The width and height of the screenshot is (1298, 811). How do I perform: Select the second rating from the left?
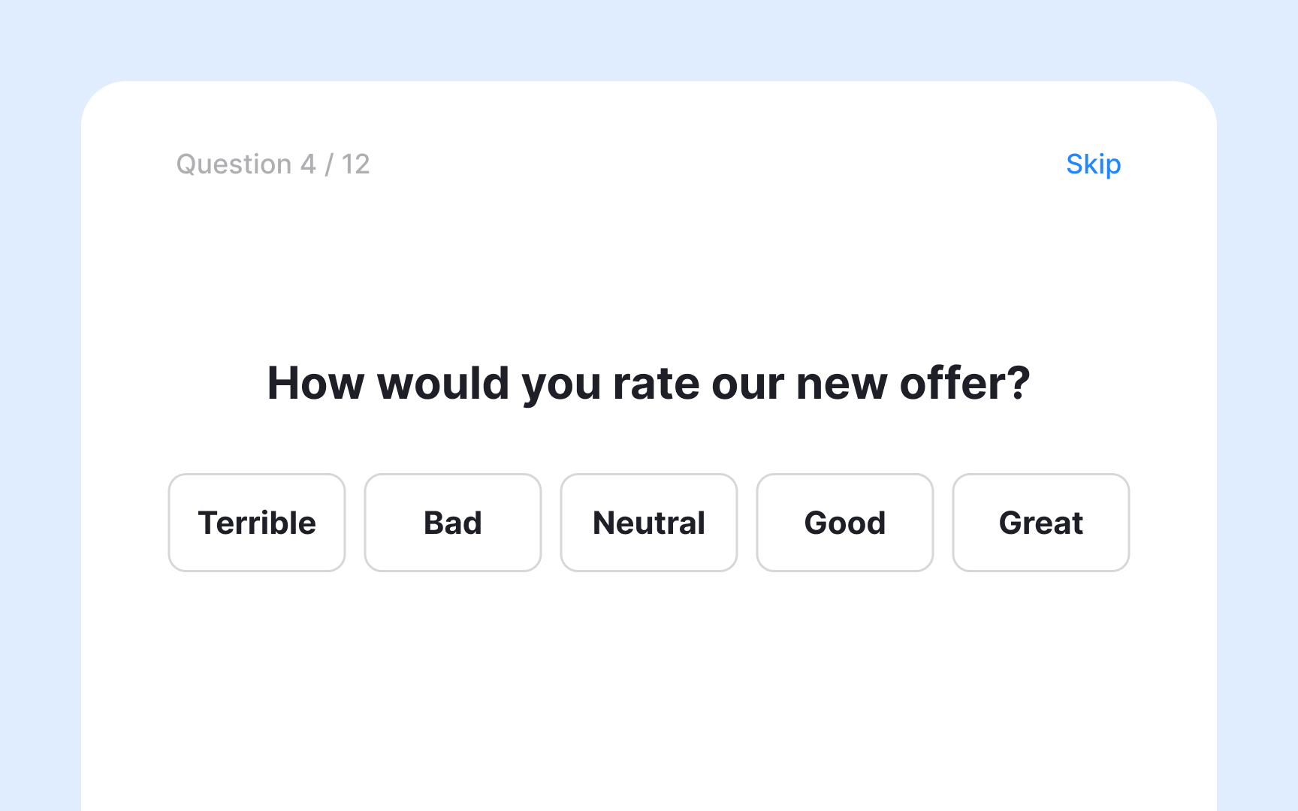(452, 523)
